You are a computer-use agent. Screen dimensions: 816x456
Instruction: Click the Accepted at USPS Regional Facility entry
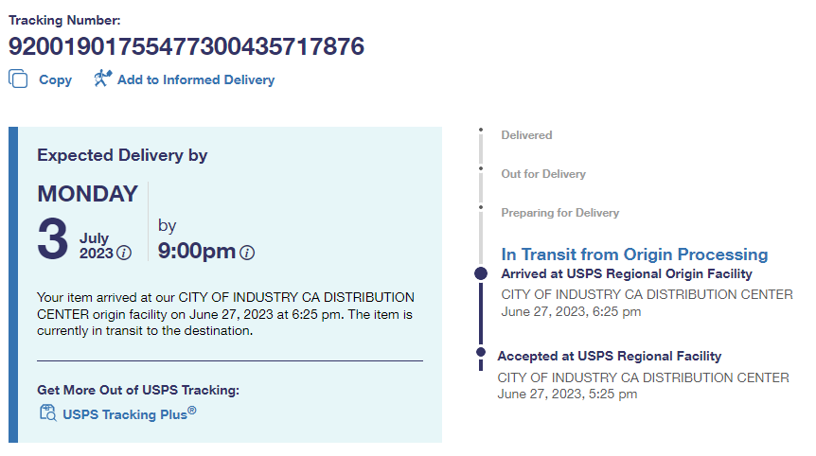click(610, 357)
